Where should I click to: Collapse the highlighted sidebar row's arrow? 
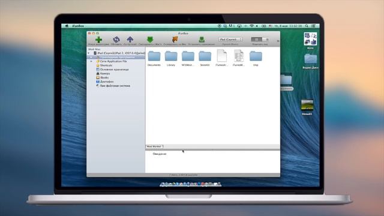(91, 58)
